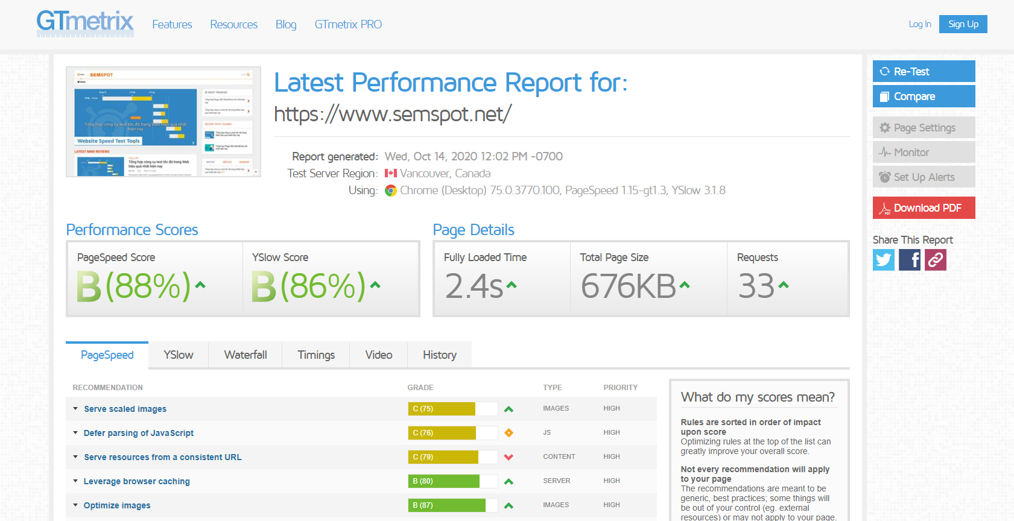Click the semspot.net URL heading
The width and height of the screenshot is (1014, 521).
click(x=393, y=114)
